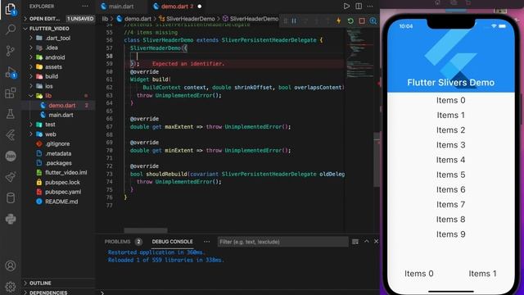
Task: Open README.md file
Action: [x=59, y=202]
